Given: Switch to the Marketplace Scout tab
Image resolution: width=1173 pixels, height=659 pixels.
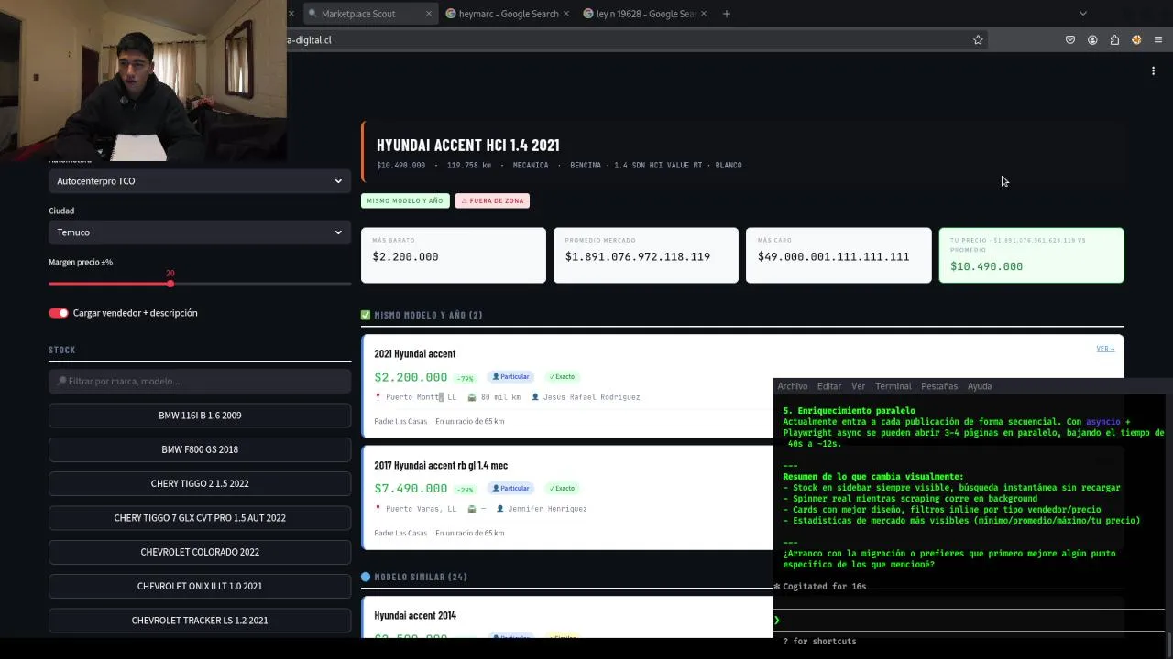Looking at the screenshot, I should tap(370, 14).
